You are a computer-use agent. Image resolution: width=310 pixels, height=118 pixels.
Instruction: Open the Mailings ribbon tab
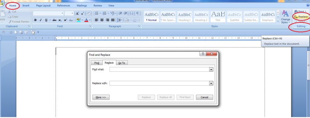coord(82,5)
